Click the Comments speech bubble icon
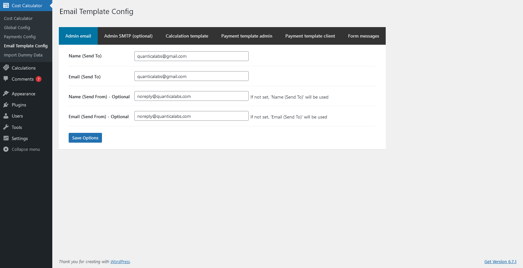 click(6, 79)
